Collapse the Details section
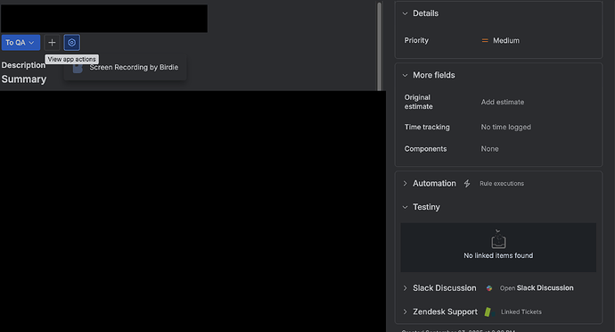The height and width of the screenshot is (332, 615). point(405,13)
